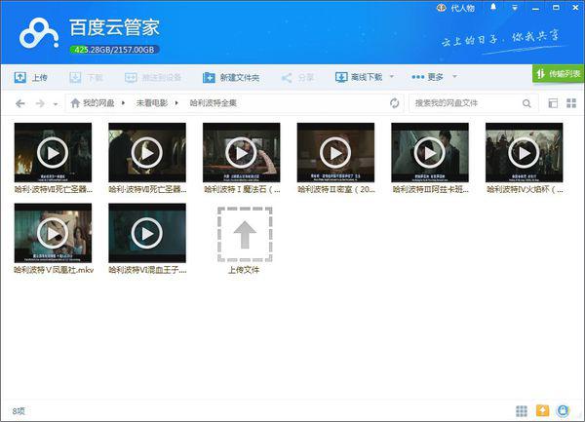
Task: Select the 哈利波特V凤凰社.mkv video thumbnail
Action: pos(53,232)
